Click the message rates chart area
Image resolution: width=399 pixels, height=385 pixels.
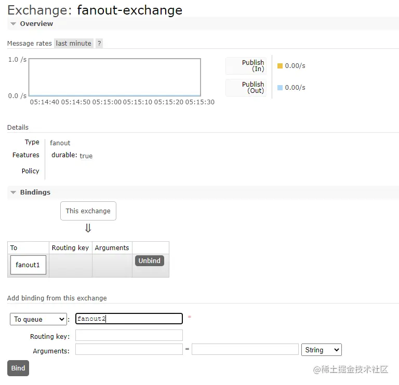point(115,77)
